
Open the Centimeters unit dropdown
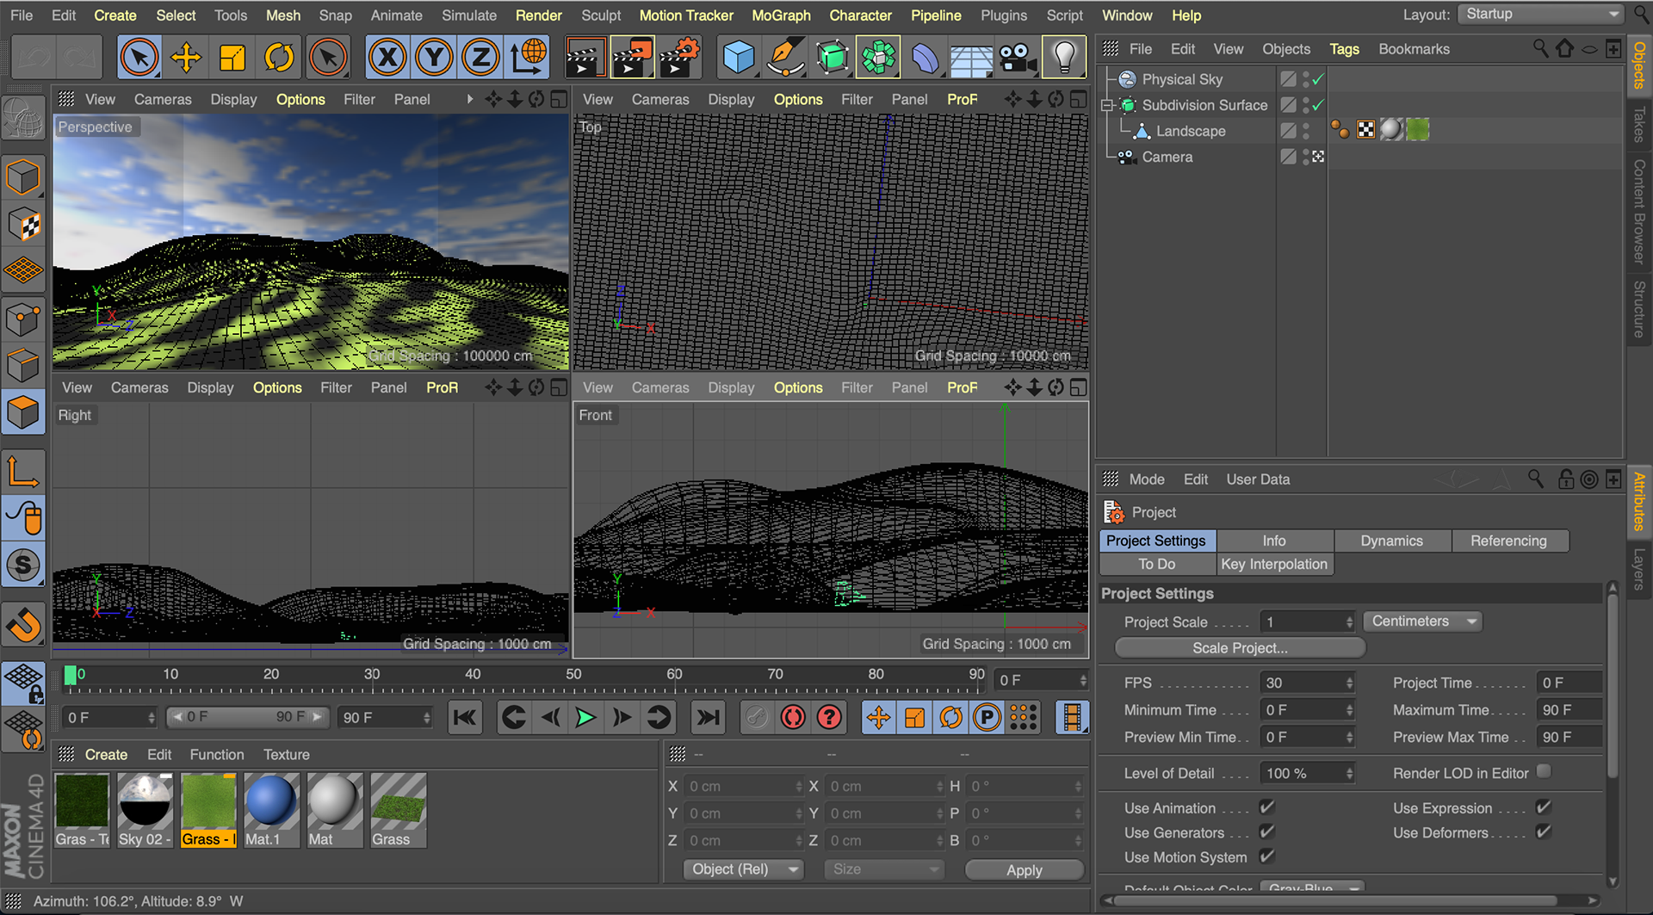[1422, 621]
